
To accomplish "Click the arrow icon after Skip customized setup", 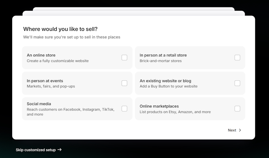I will [60, 150].
